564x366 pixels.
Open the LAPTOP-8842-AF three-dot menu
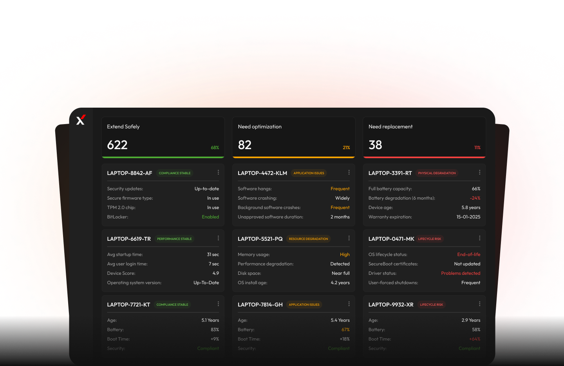[218, 173]
